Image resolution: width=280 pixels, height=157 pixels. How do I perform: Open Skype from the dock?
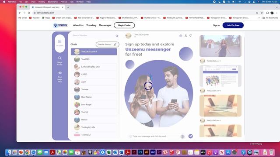click(x=243, y=152)
